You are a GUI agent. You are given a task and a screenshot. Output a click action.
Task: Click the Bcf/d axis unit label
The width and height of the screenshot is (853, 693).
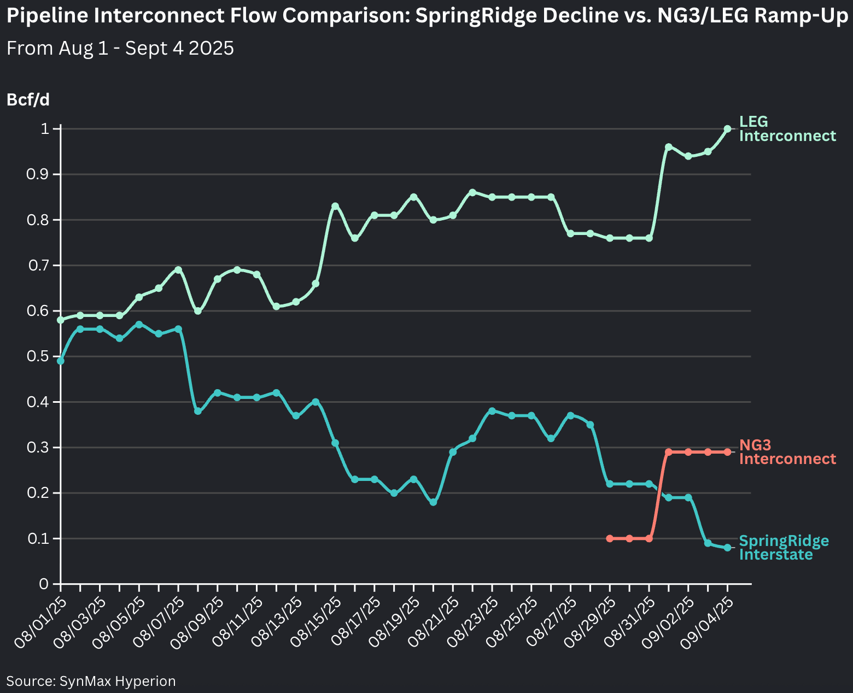coord(28,100)
